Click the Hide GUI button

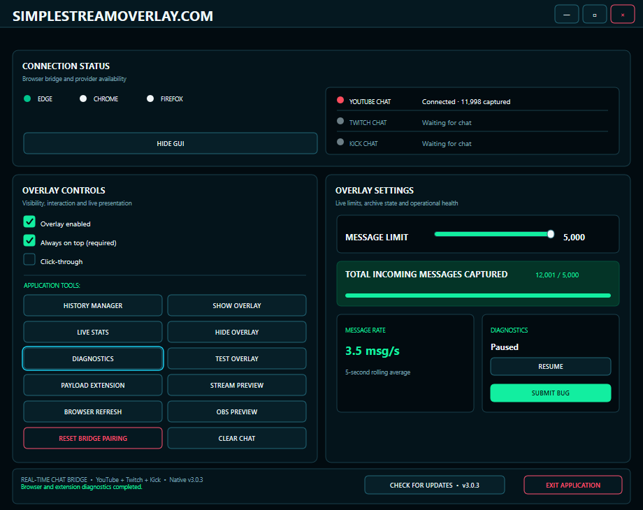(170, 143)
